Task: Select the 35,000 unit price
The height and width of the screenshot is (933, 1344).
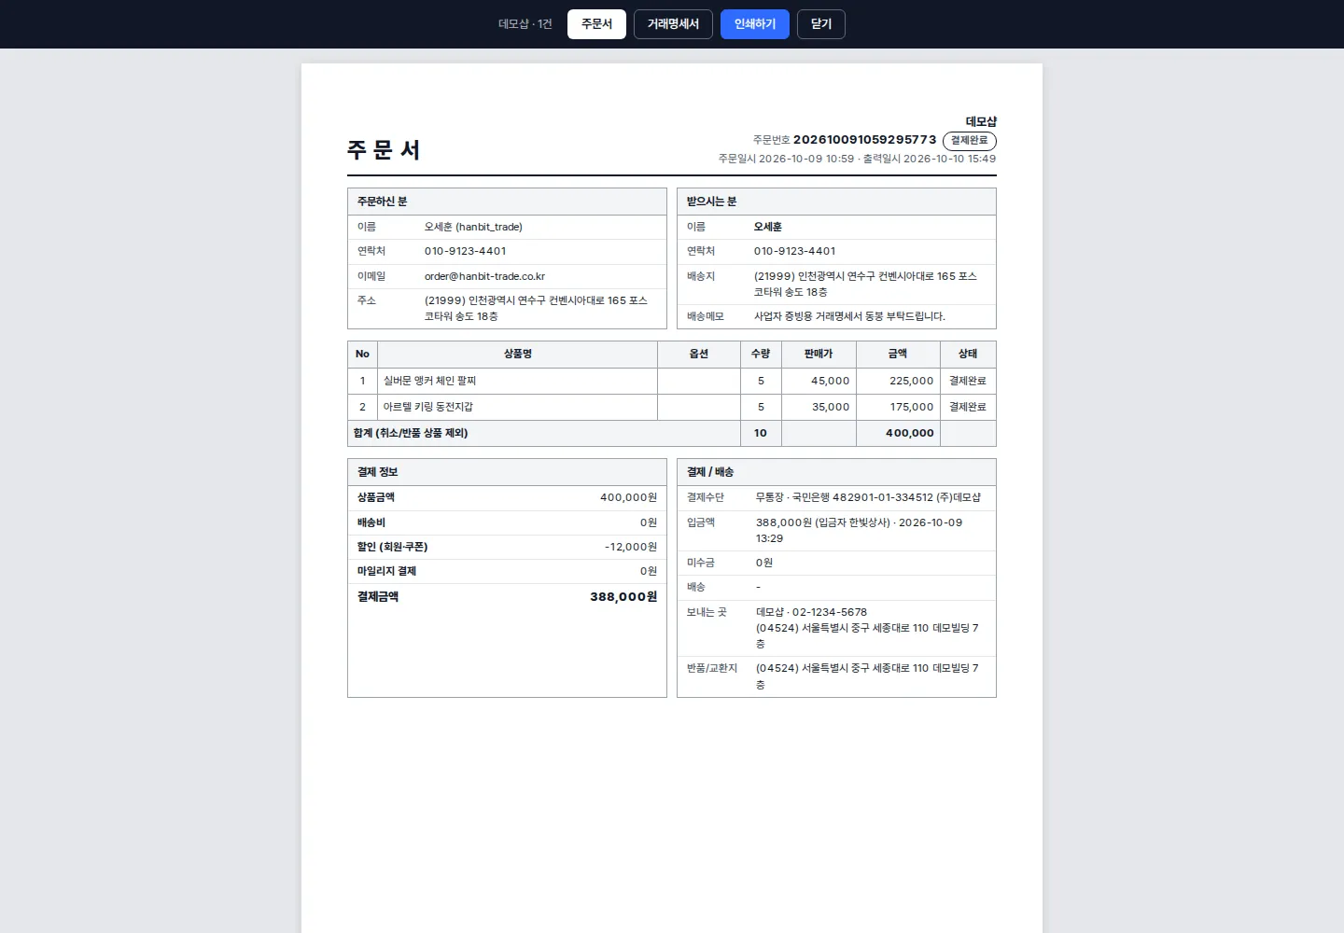Action: click(831, 407)
